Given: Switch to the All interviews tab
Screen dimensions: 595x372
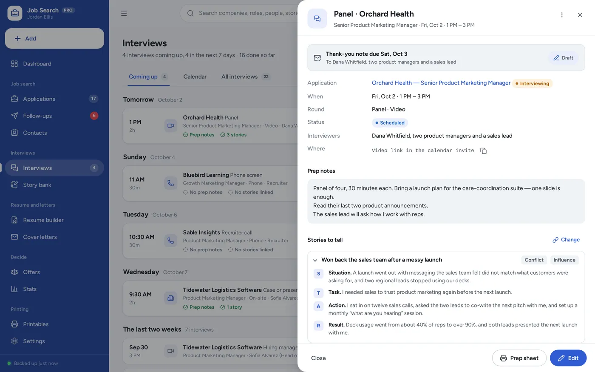Looking at the screenshot, I should (x=246, y=77).
